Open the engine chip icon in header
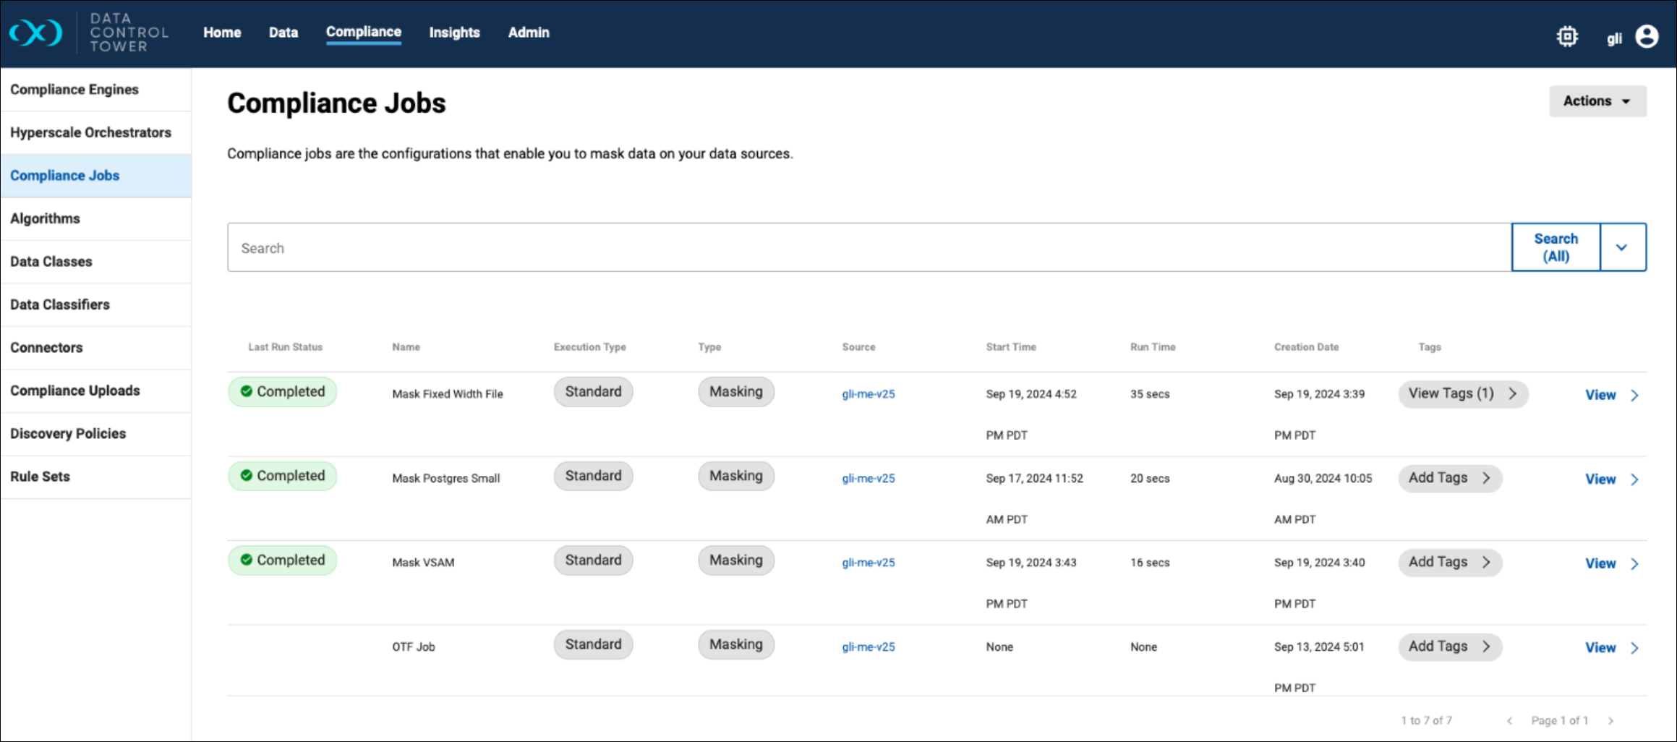Screen dimensions: 1677x742 coord(1566,36)
